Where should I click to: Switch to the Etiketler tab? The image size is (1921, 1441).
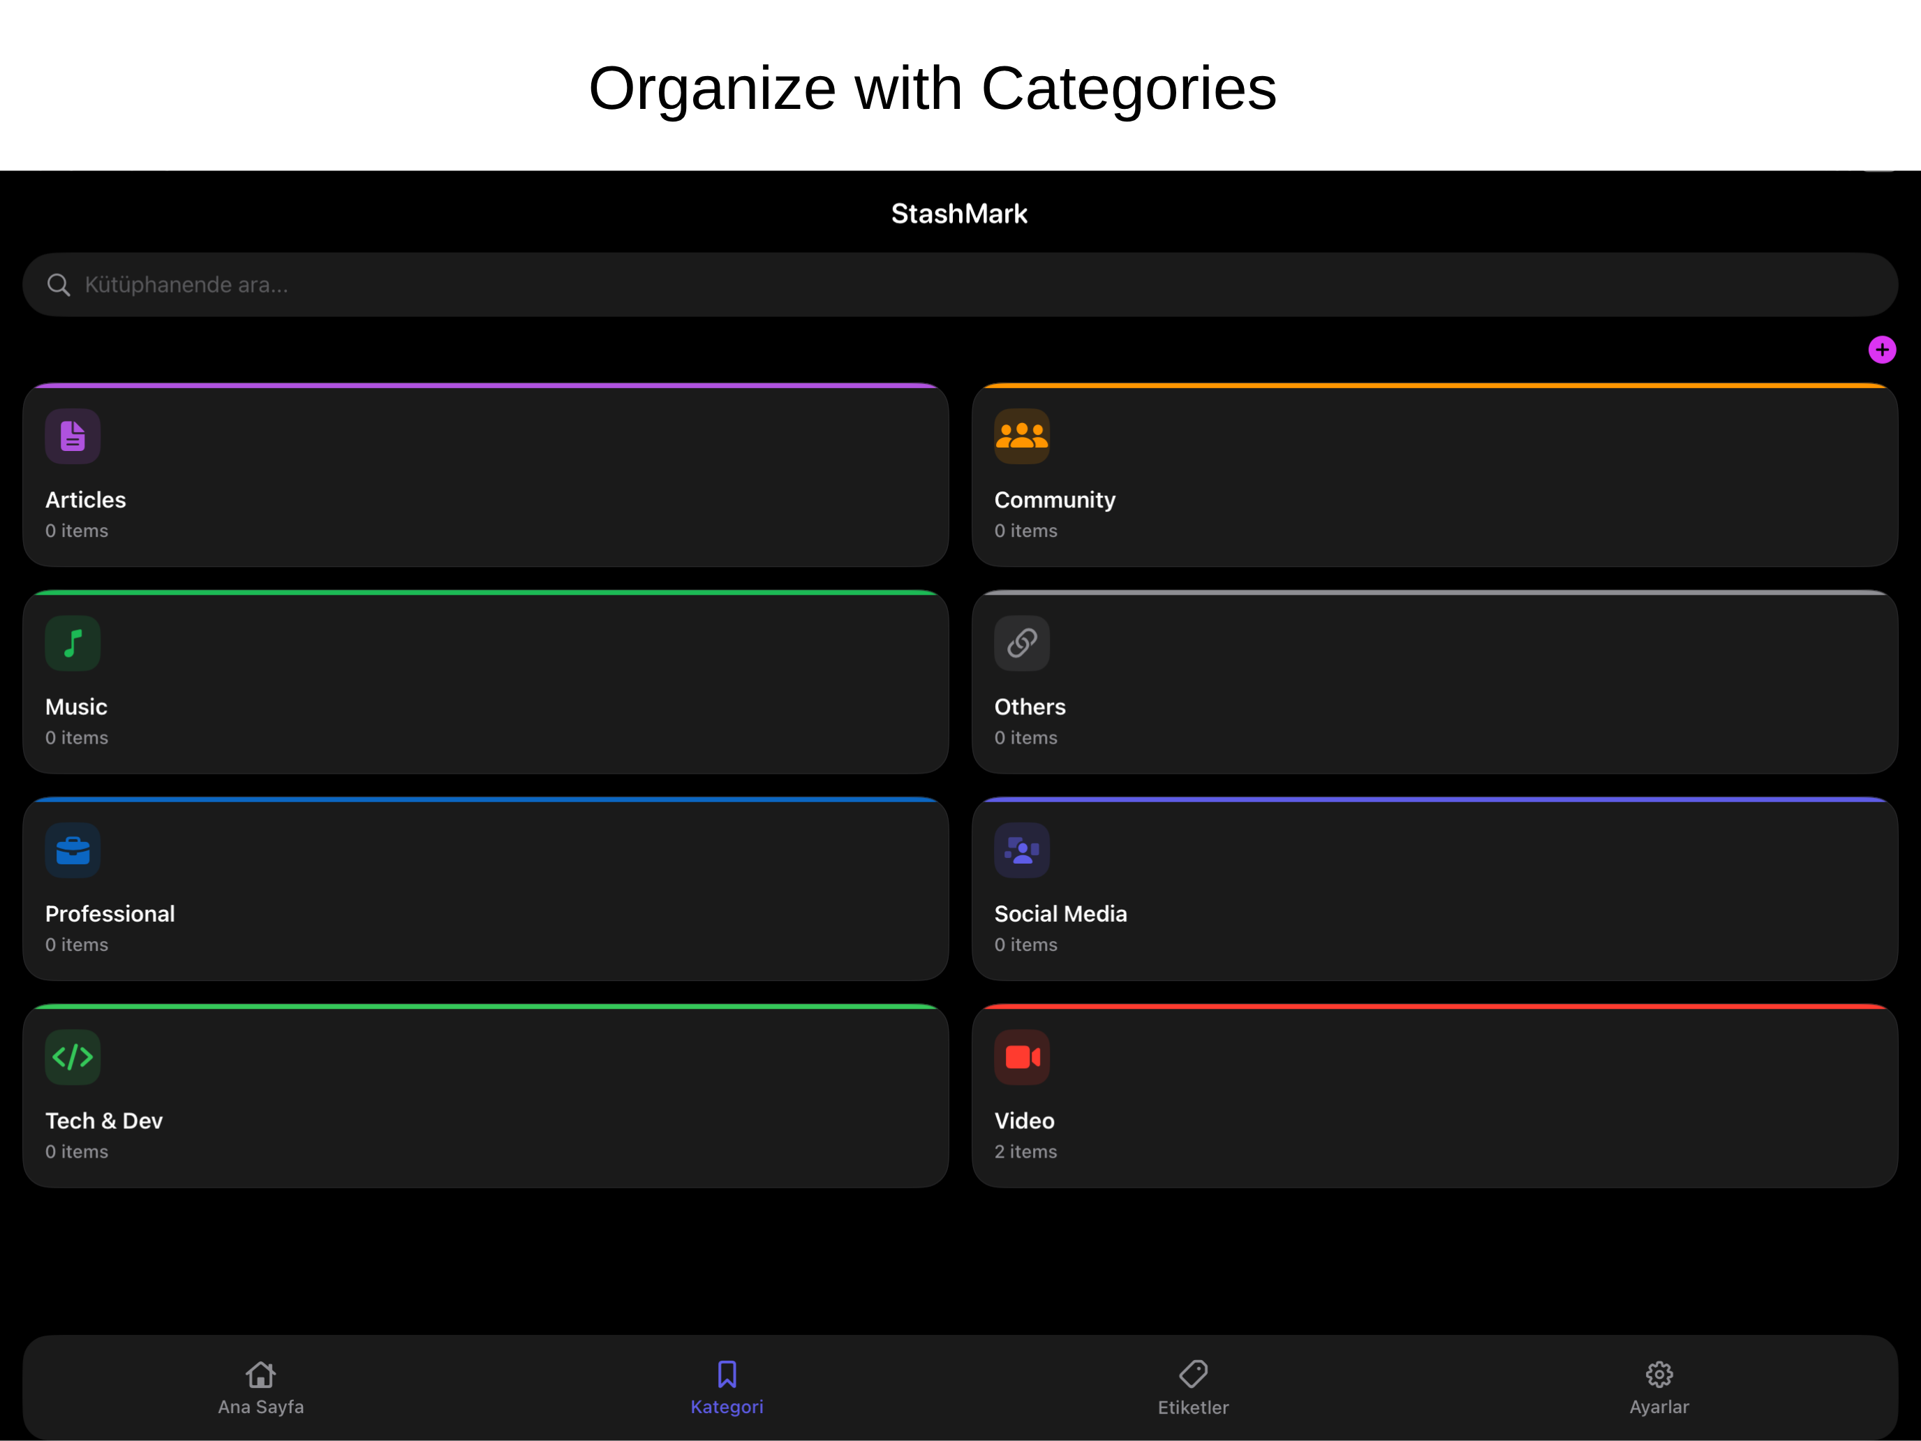point(1193,1388)
